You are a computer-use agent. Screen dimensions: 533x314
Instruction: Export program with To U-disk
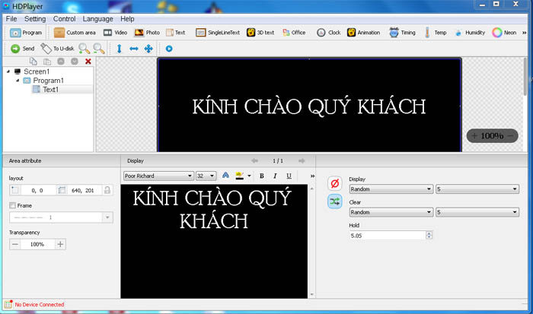(x=57, y=49)
